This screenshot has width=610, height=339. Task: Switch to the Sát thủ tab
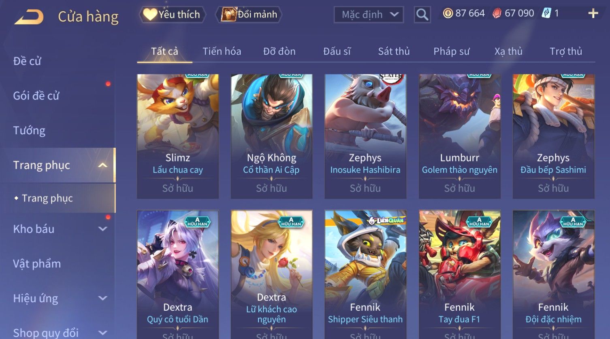point(394,51)
